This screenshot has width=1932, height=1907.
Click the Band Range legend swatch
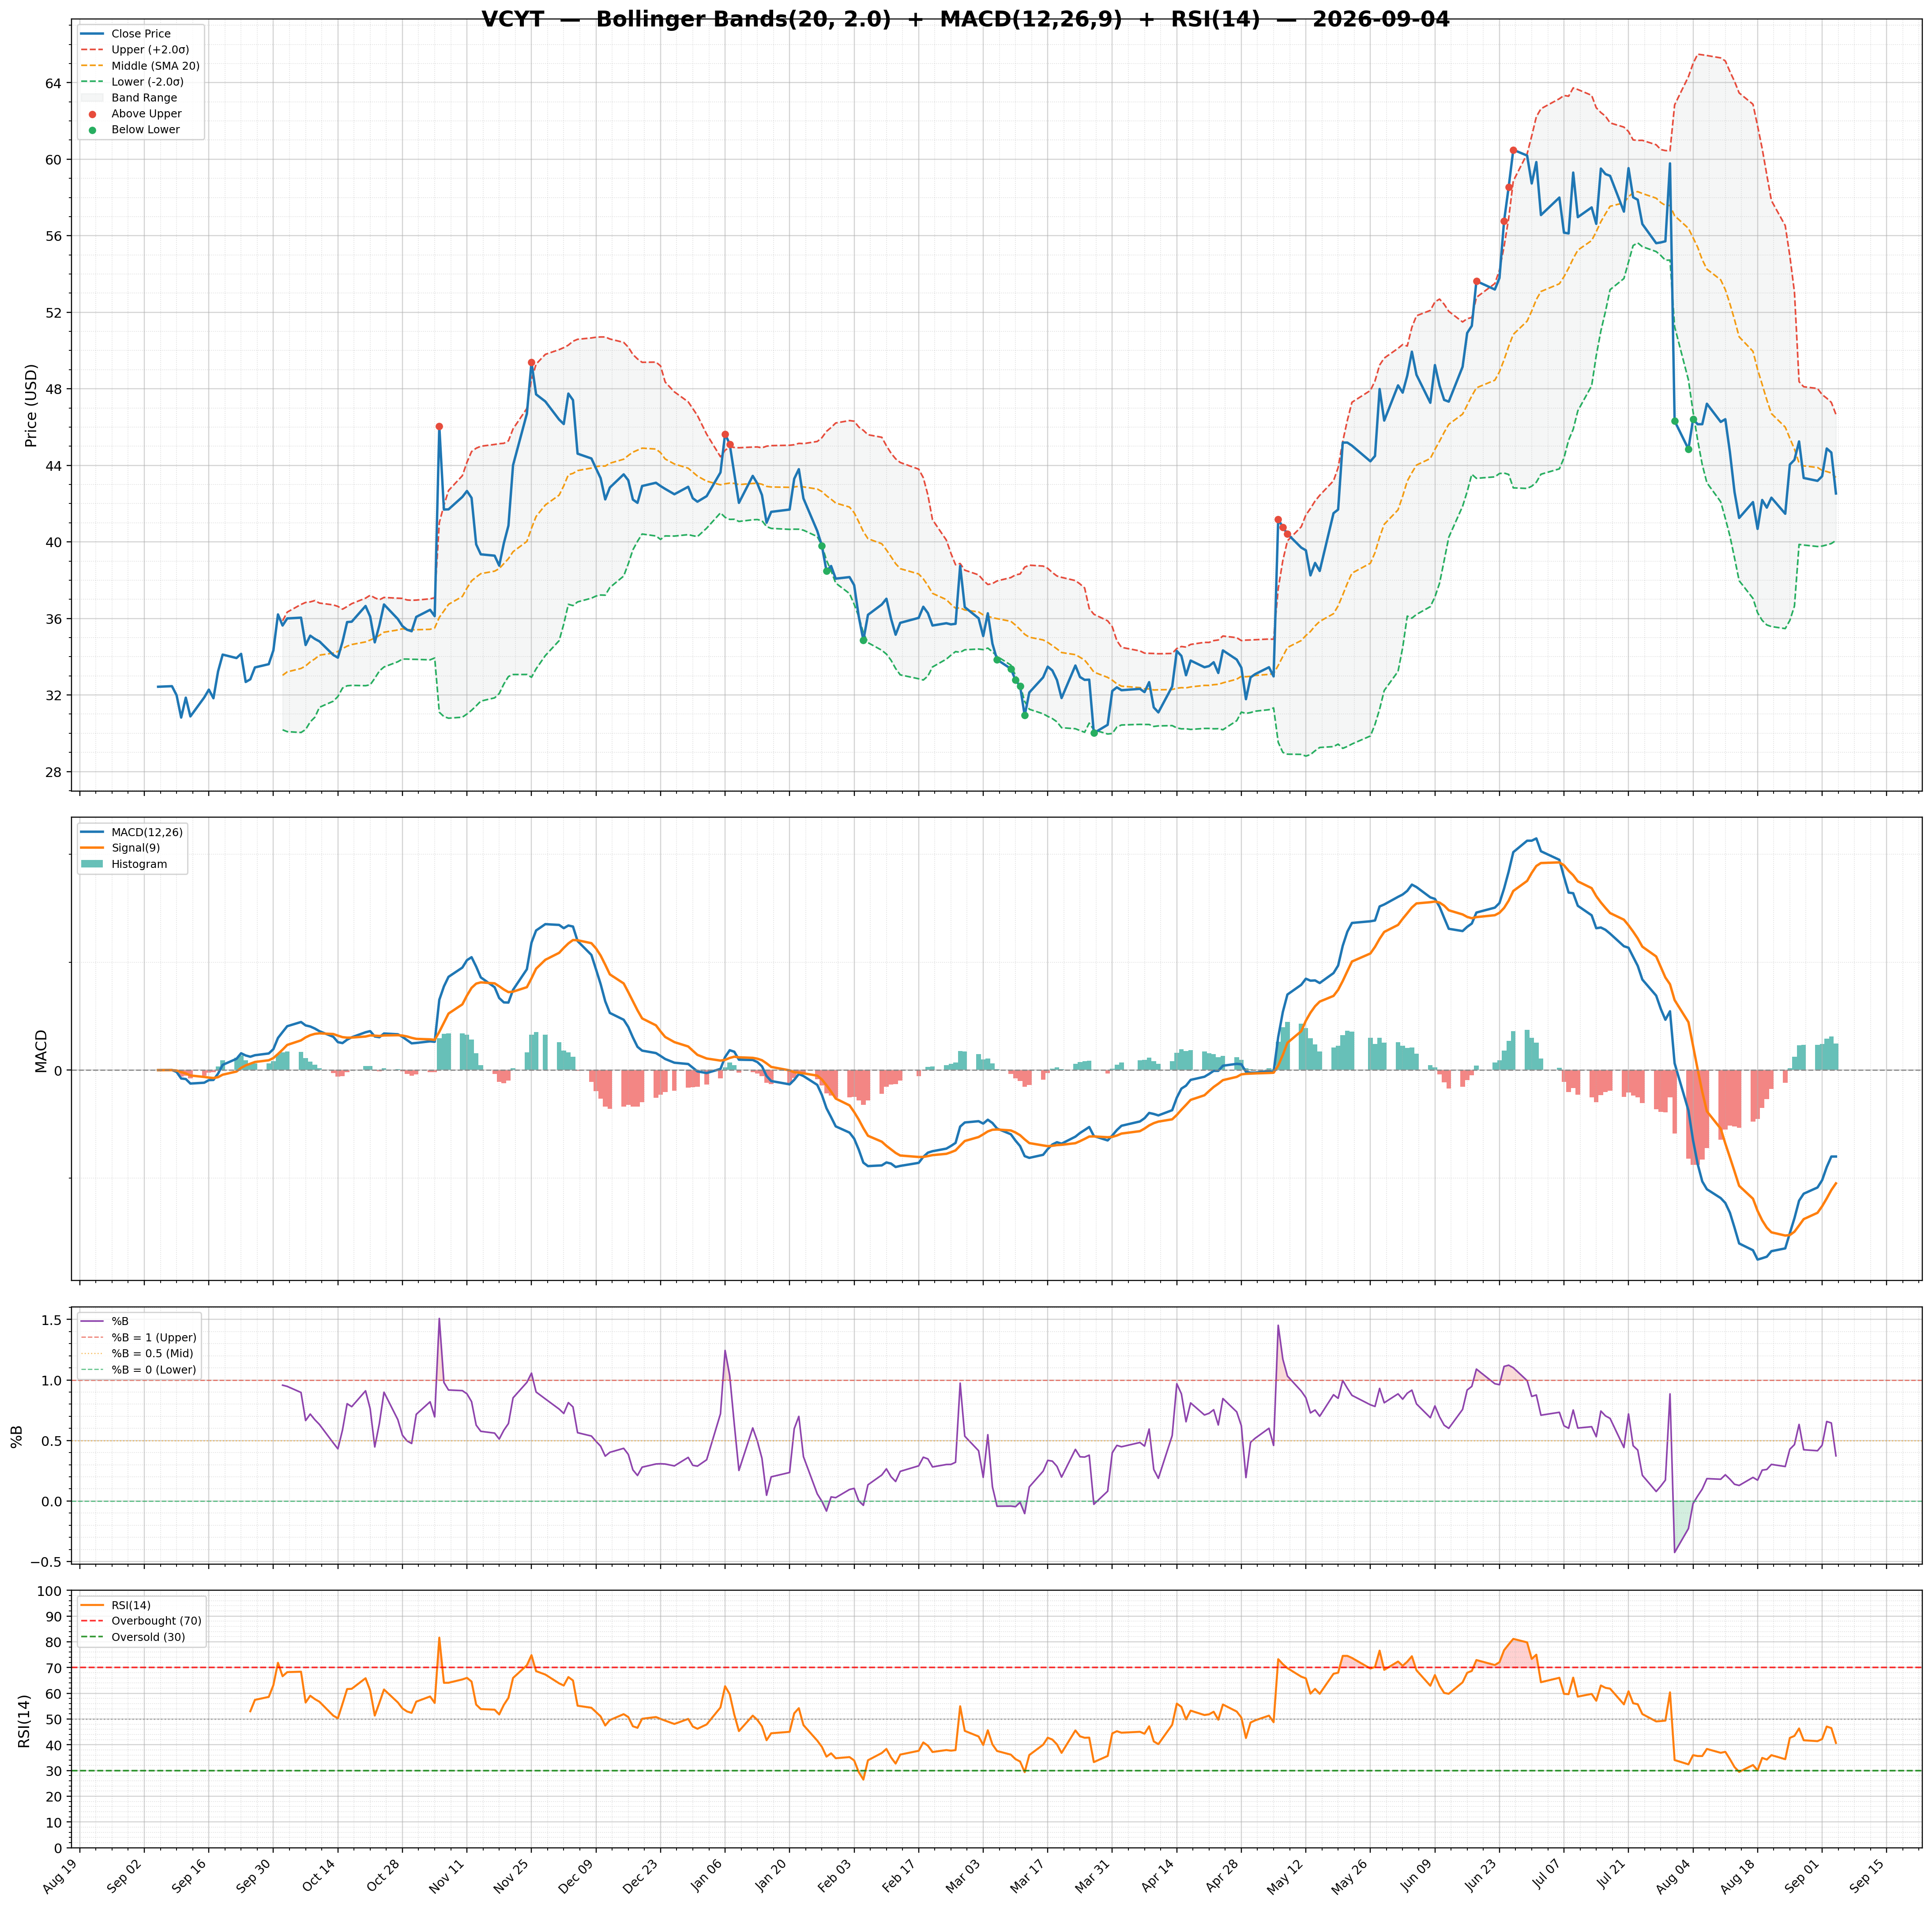92,98
